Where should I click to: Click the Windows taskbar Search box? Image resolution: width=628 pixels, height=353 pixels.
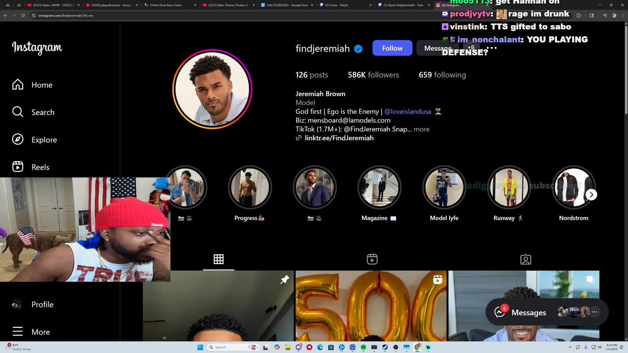[233, 347]
